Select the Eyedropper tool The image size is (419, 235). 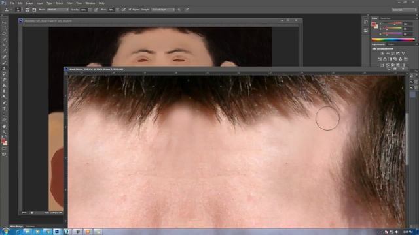pos(4,51)
